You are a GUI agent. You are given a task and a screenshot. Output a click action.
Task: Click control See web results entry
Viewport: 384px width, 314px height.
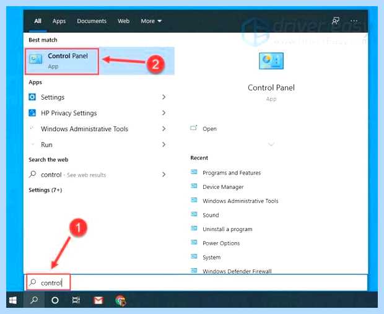coord(98,175)
